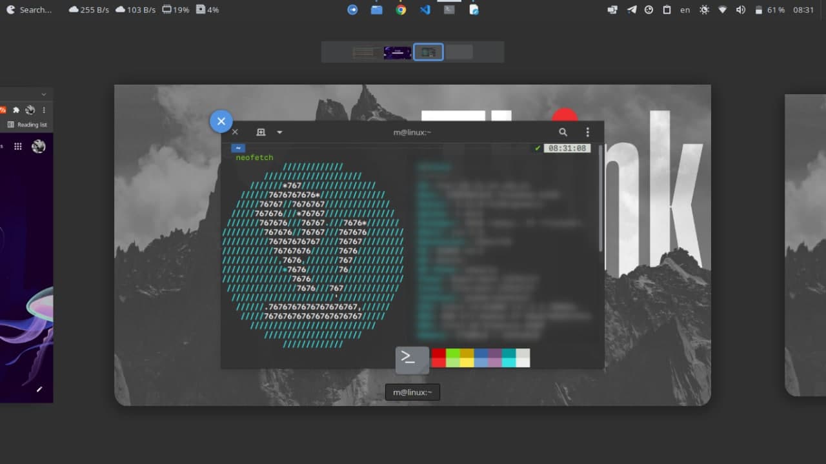Toggle the new terminal tab split icon
826x464 pixels.
pyautogui.click(x=261, y=132)
